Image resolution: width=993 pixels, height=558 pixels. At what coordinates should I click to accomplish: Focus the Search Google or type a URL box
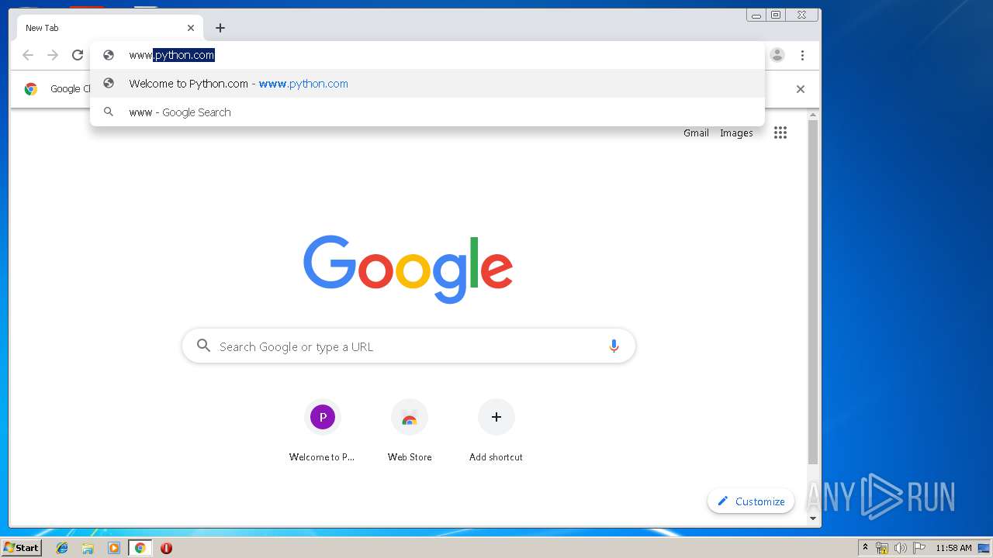click(409, 346)
